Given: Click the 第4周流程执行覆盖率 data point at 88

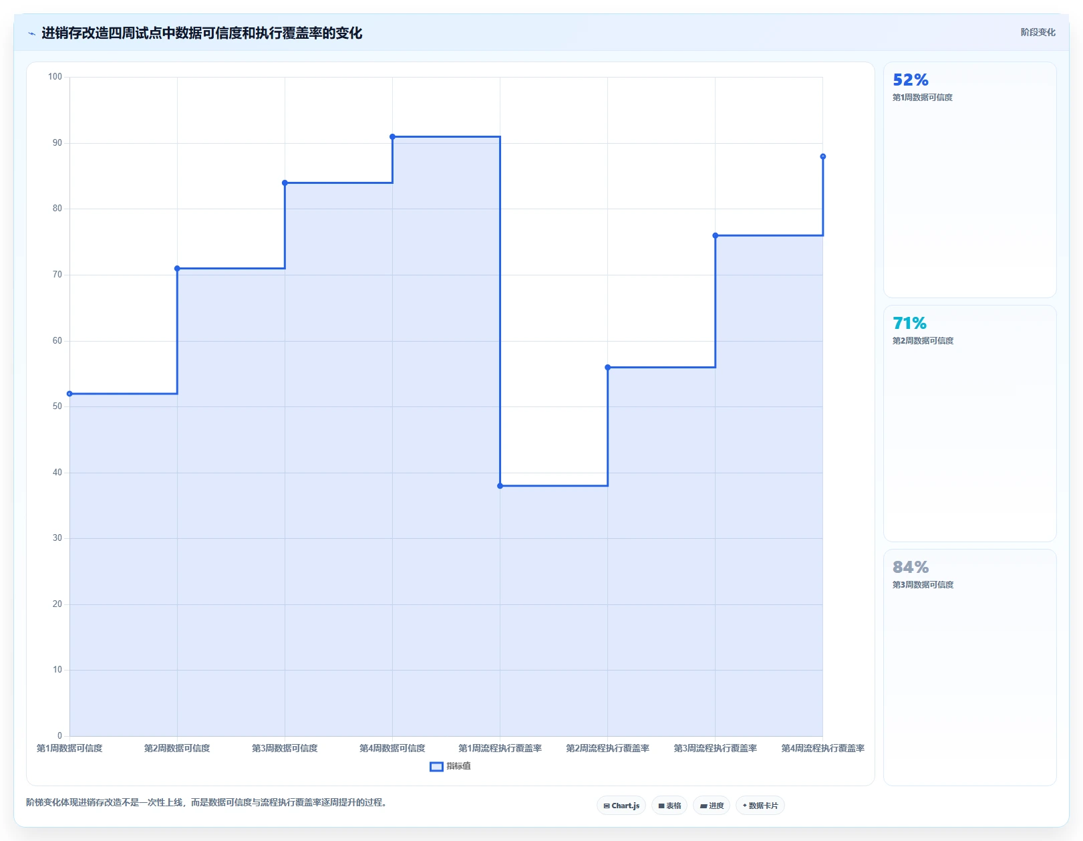Looking at the screenshot, I should click(822, 156).
